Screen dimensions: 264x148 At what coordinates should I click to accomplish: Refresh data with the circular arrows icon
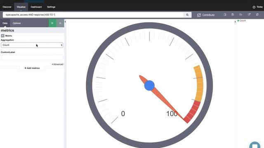(x=257, y=15)
